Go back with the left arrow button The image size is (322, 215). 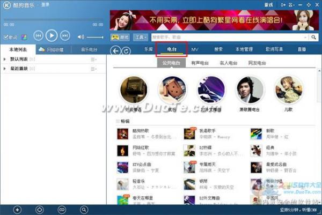(115, 51)
